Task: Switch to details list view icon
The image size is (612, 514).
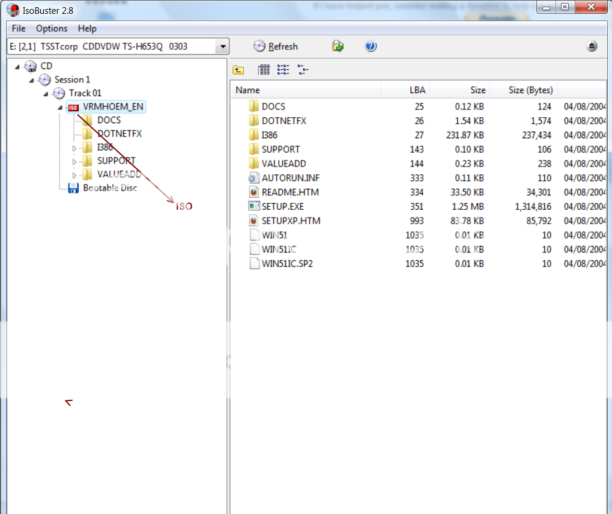Action: tap(264, 70)
